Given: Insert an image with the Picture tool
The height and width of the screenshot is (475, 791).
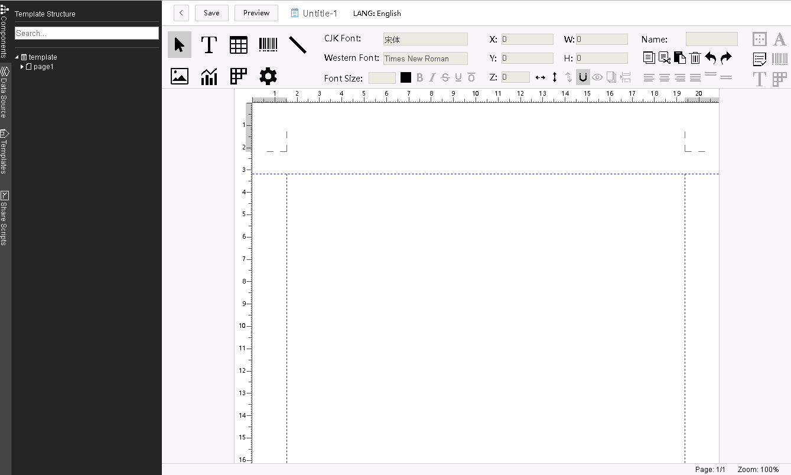Looking at the screenshot, I should (180, 76).
